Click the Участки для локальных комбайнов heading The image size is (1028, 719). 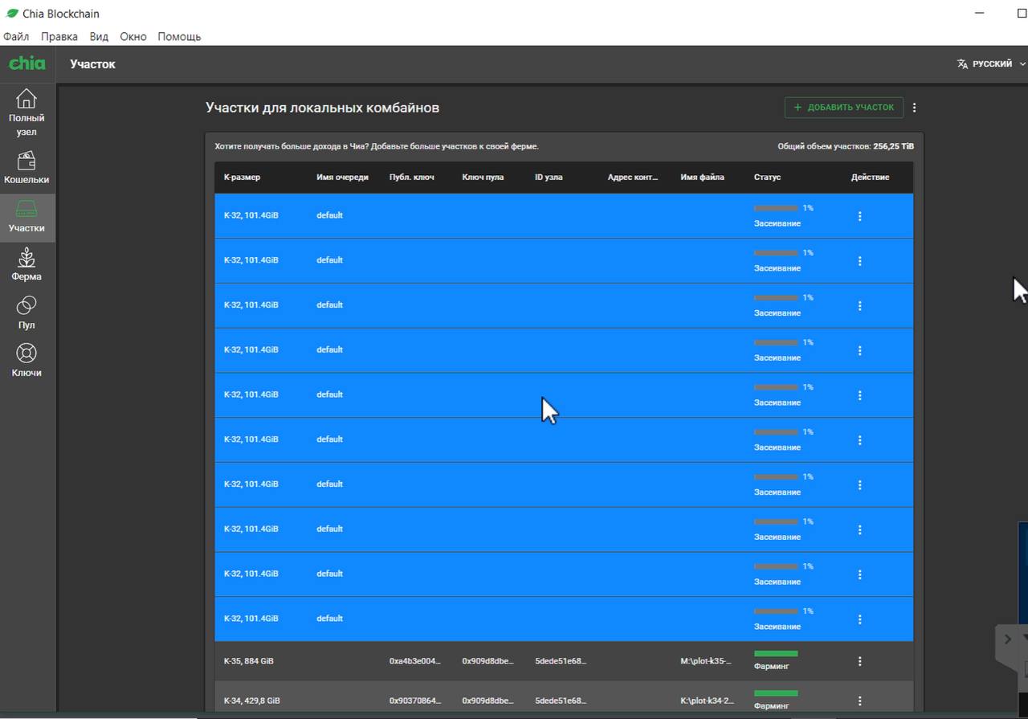tap(322, 108)
